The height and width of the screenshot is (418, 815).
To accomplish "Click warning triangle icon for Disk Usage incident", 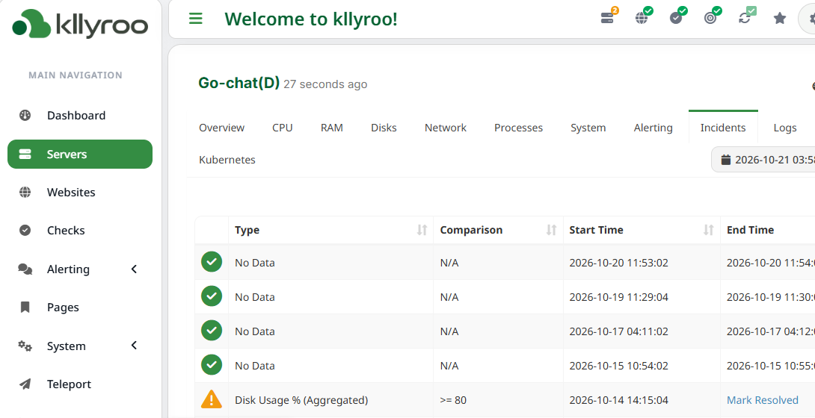I will point(212,399).
